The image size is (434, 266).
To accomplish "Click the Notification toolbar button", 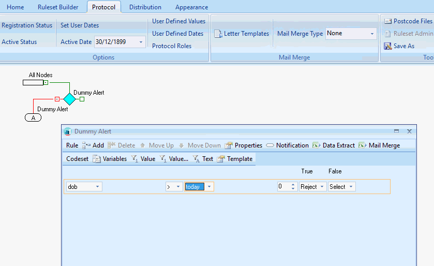I will click(x=270, y=145).
